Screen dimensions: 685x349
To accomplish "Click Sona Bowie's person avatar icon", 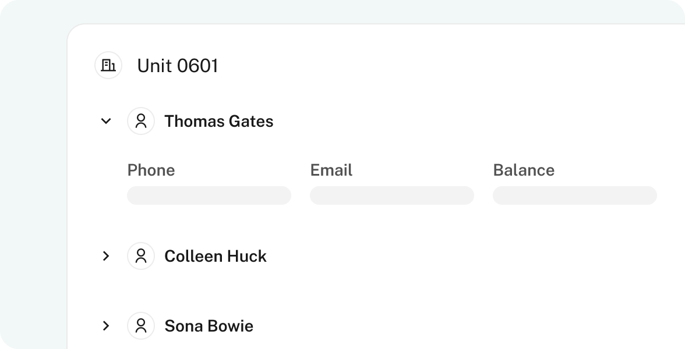I will point(141,326).
